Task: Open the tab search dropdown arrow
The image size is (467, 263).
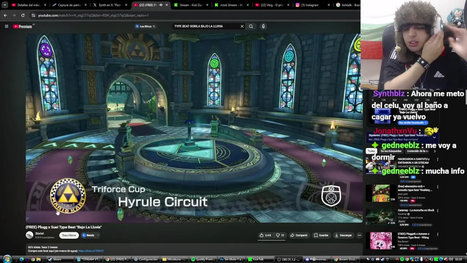Action: tap(4, 5)
